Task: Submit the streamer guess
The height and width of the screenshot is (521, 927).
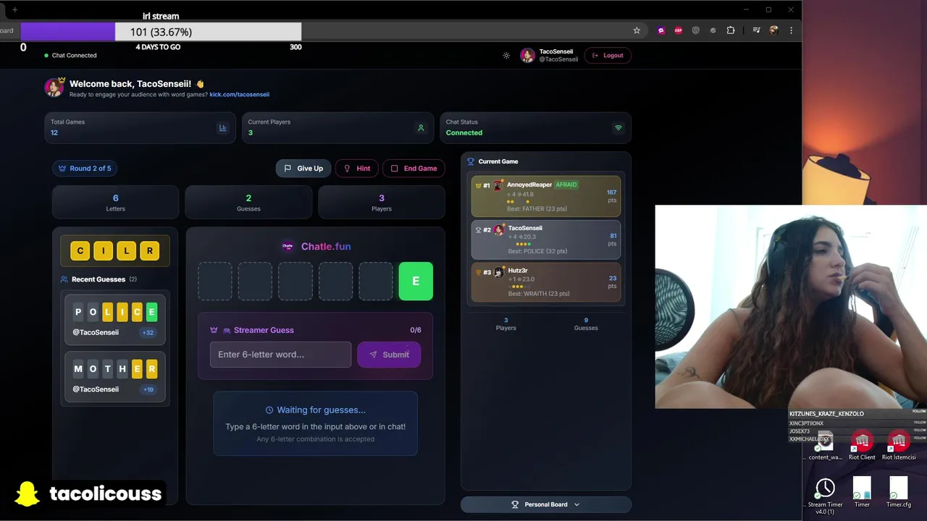Action: pos(389,355)
